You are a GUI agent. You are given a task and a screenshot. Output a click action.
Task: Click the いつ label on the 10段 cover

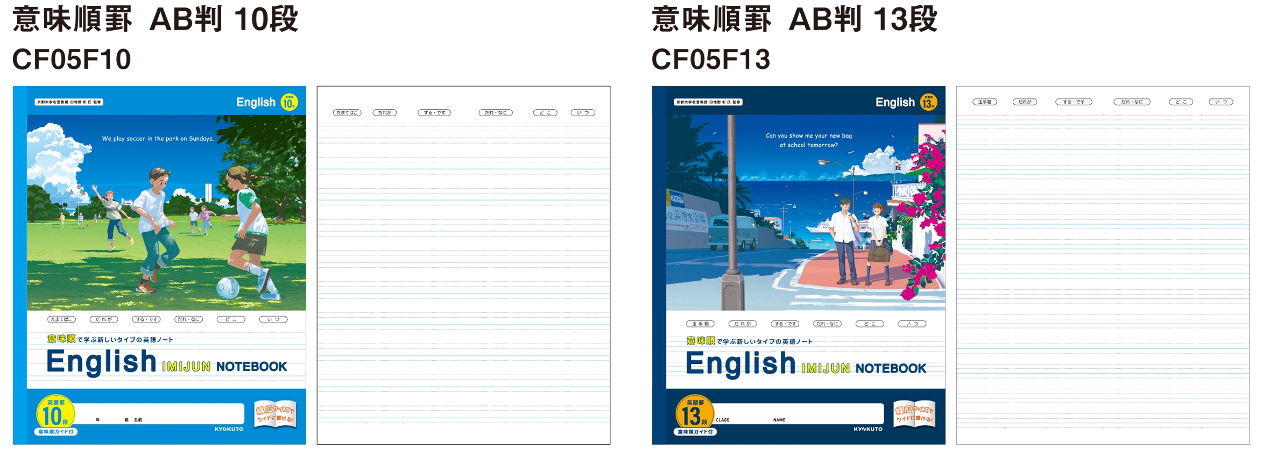(x=273, y=319)
